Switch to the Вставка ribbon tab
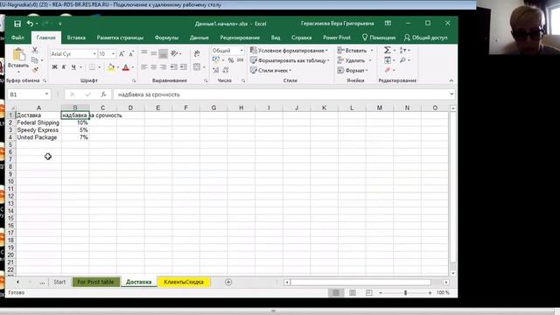This screenshot has width=560, height=315. pos(76,38)
